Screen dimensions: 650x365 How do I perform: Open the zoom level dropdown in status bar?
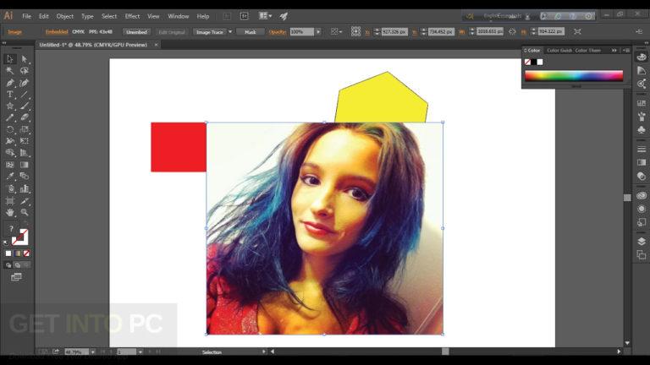(92, 351)
